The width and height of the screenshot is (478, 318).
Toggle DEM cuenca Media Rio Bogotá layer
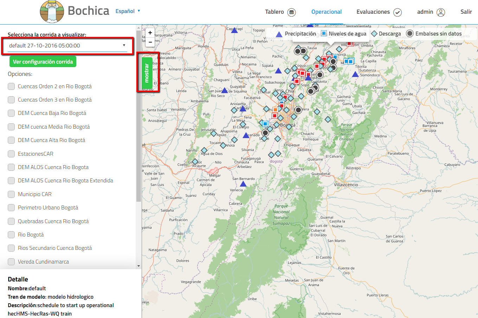point(11,127)
